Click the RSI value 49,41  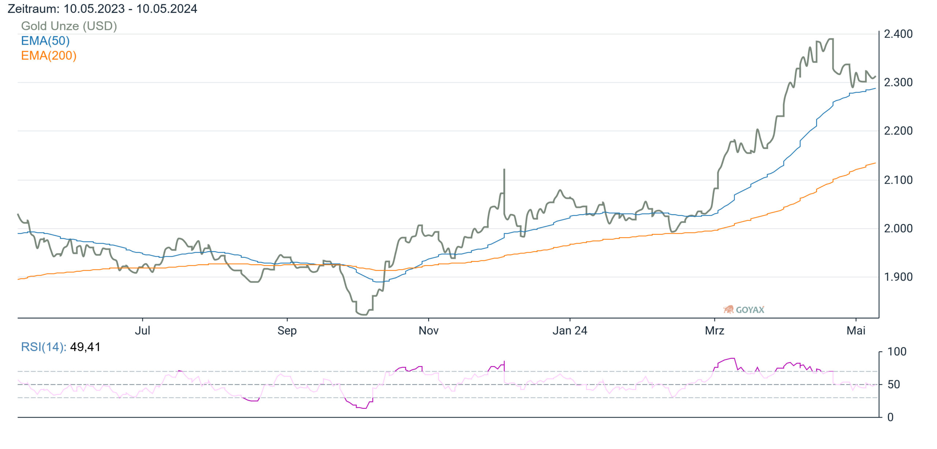click(85, 347)
